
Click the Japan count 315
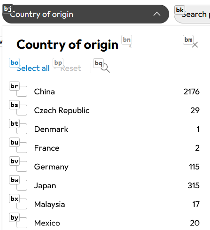[x=194, y=185]
